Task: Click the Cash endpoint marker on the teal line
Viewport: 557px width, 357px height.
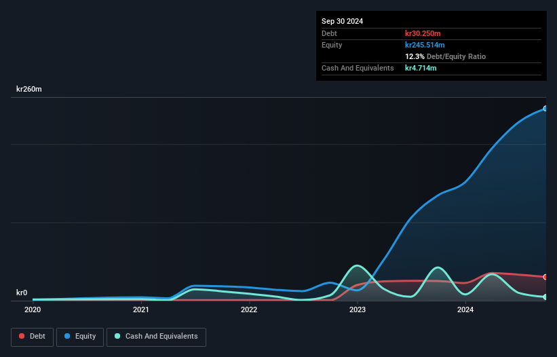Action: (545, 297)
